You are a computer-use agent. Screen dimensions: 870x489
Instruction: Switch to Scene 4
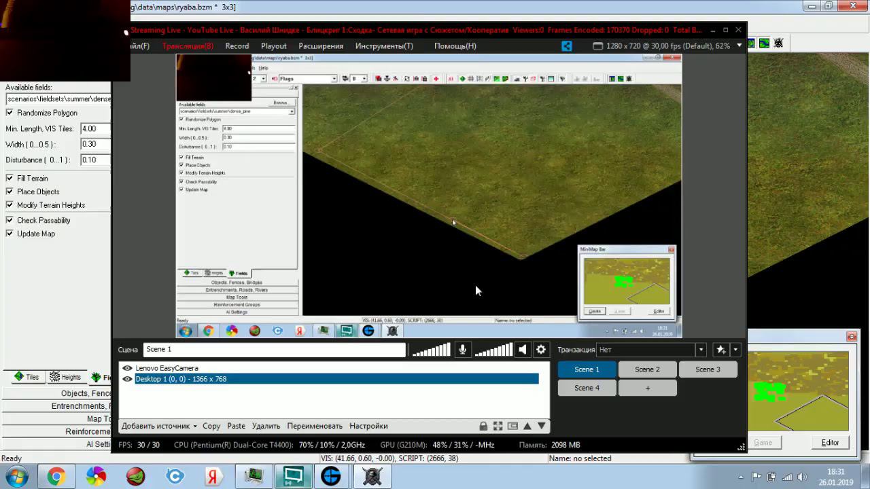(x=587, y=388)
